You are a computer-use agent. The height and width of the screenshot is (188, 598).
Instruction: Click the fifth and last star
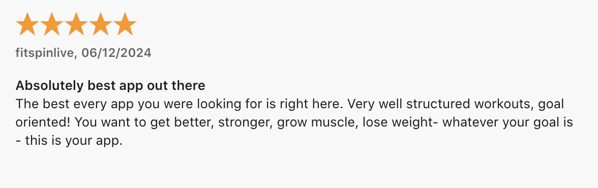[125, 24]
